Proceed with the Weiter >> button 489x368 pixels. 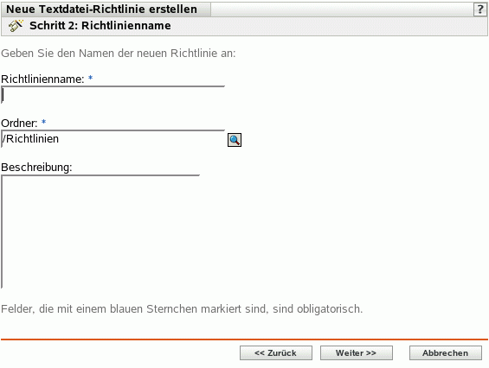tap(356, 352)
